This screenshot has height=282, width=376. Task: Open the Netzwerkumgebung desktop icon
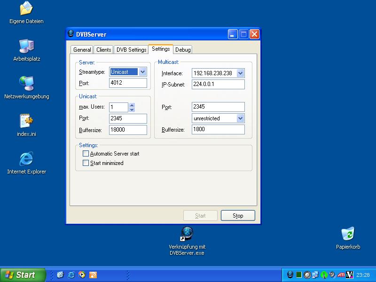(26, 85)
